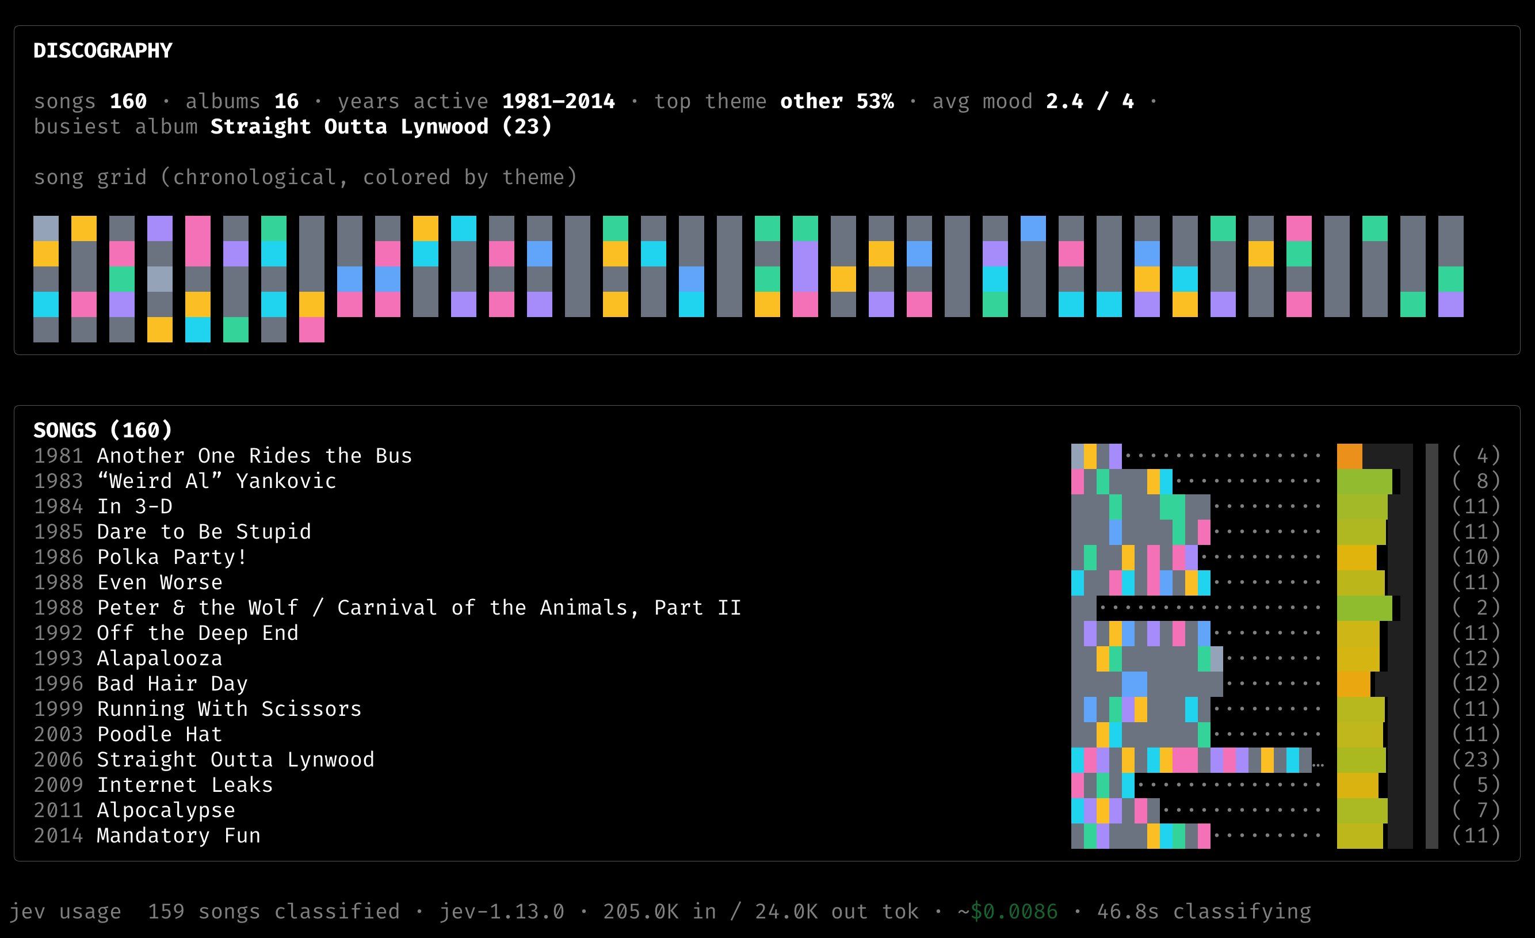
Task: Click the 46.8s classifying status text
Action: (x=1204, y=912)
